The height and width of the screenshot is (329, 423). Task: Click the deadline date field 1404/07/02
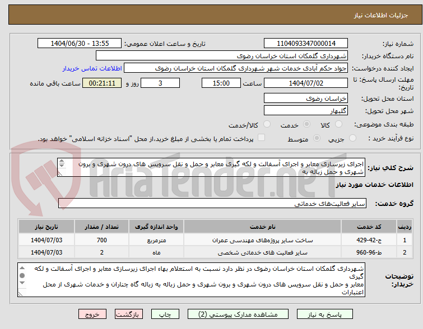[306, 83]
